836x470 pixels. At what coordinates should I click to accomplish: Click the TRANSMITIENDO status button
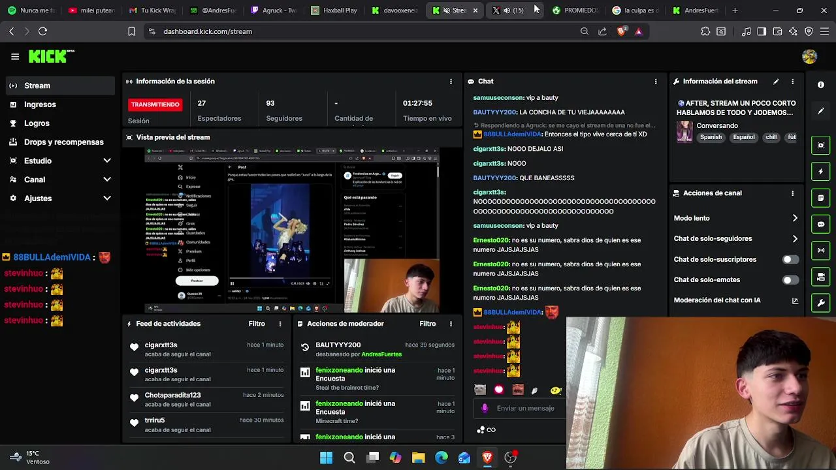click(155, 104)
